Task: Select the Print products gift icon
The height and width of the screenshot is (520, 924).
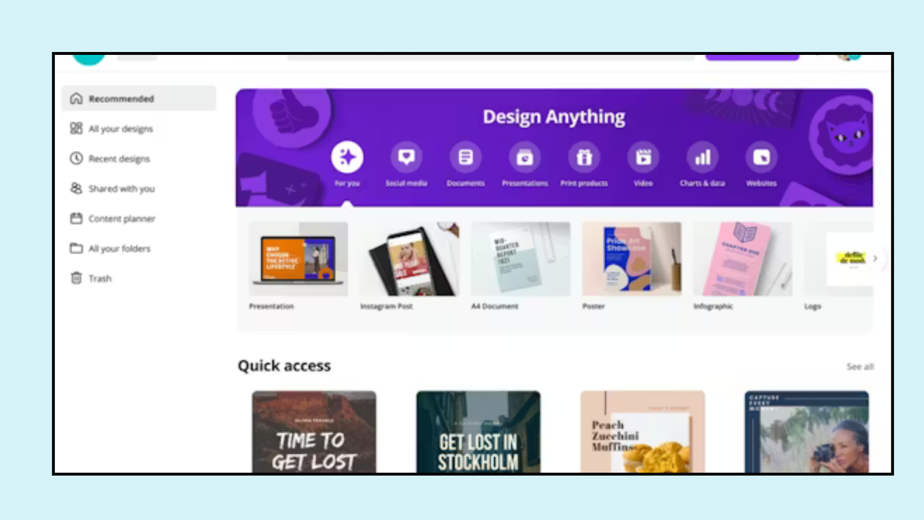Action: [x=584, y=157]
